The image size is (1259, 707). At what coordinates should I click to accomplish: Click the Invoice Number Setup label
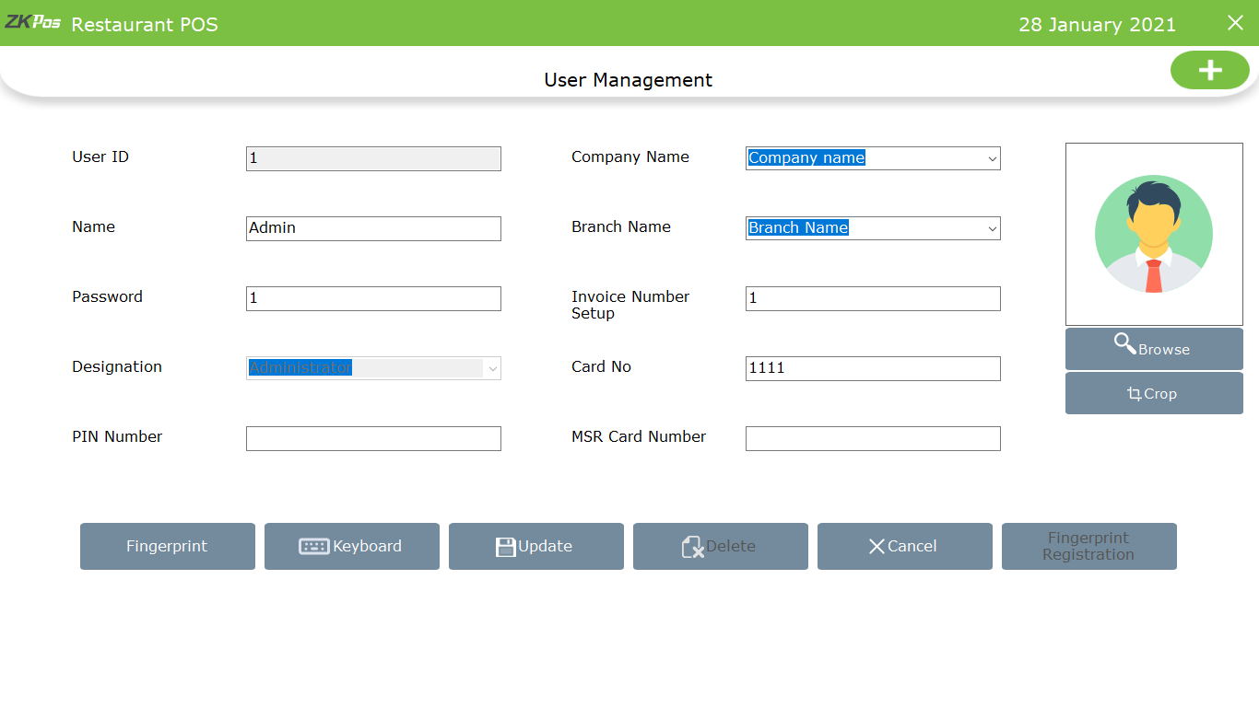[630, 305]
